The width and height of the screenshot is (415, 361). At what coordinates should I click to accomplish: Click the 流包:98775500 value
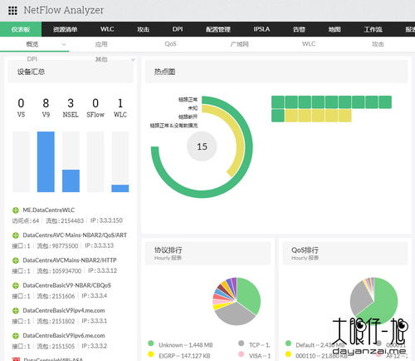coord(57,245)
